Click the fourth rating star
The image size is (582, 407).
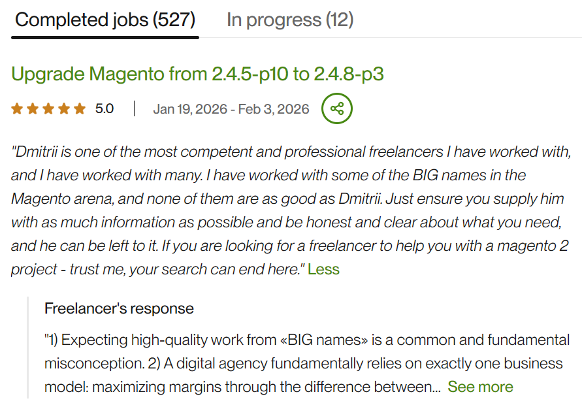64,109
